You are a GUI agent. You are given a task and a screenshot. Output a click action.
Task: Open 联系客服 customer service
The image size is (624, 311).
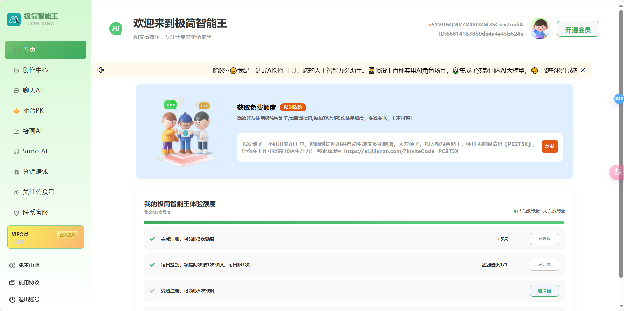(x=35, y=212)
